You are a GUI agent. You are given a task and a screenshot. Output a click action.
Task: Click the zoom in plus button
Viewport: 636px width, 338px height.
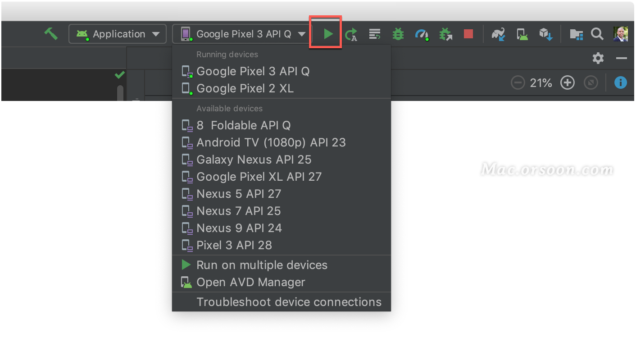(568, 83)
